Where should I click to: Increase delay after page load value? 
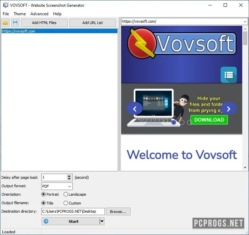(x=69, y=176)
